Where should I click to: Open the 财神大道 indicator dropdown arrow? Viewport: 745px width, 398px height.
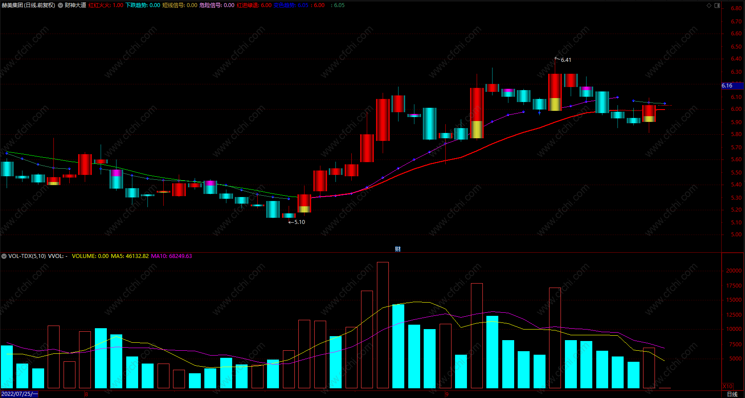click(60, 5)
